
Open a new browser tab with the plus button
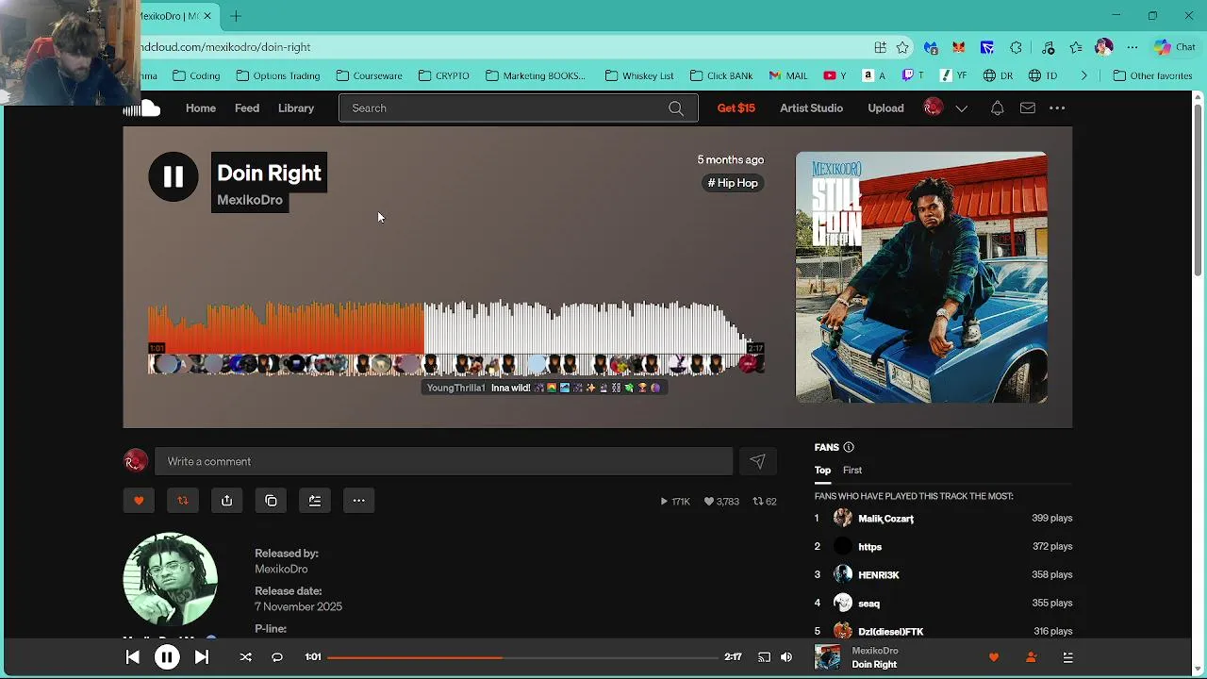(x=236, y=16)
